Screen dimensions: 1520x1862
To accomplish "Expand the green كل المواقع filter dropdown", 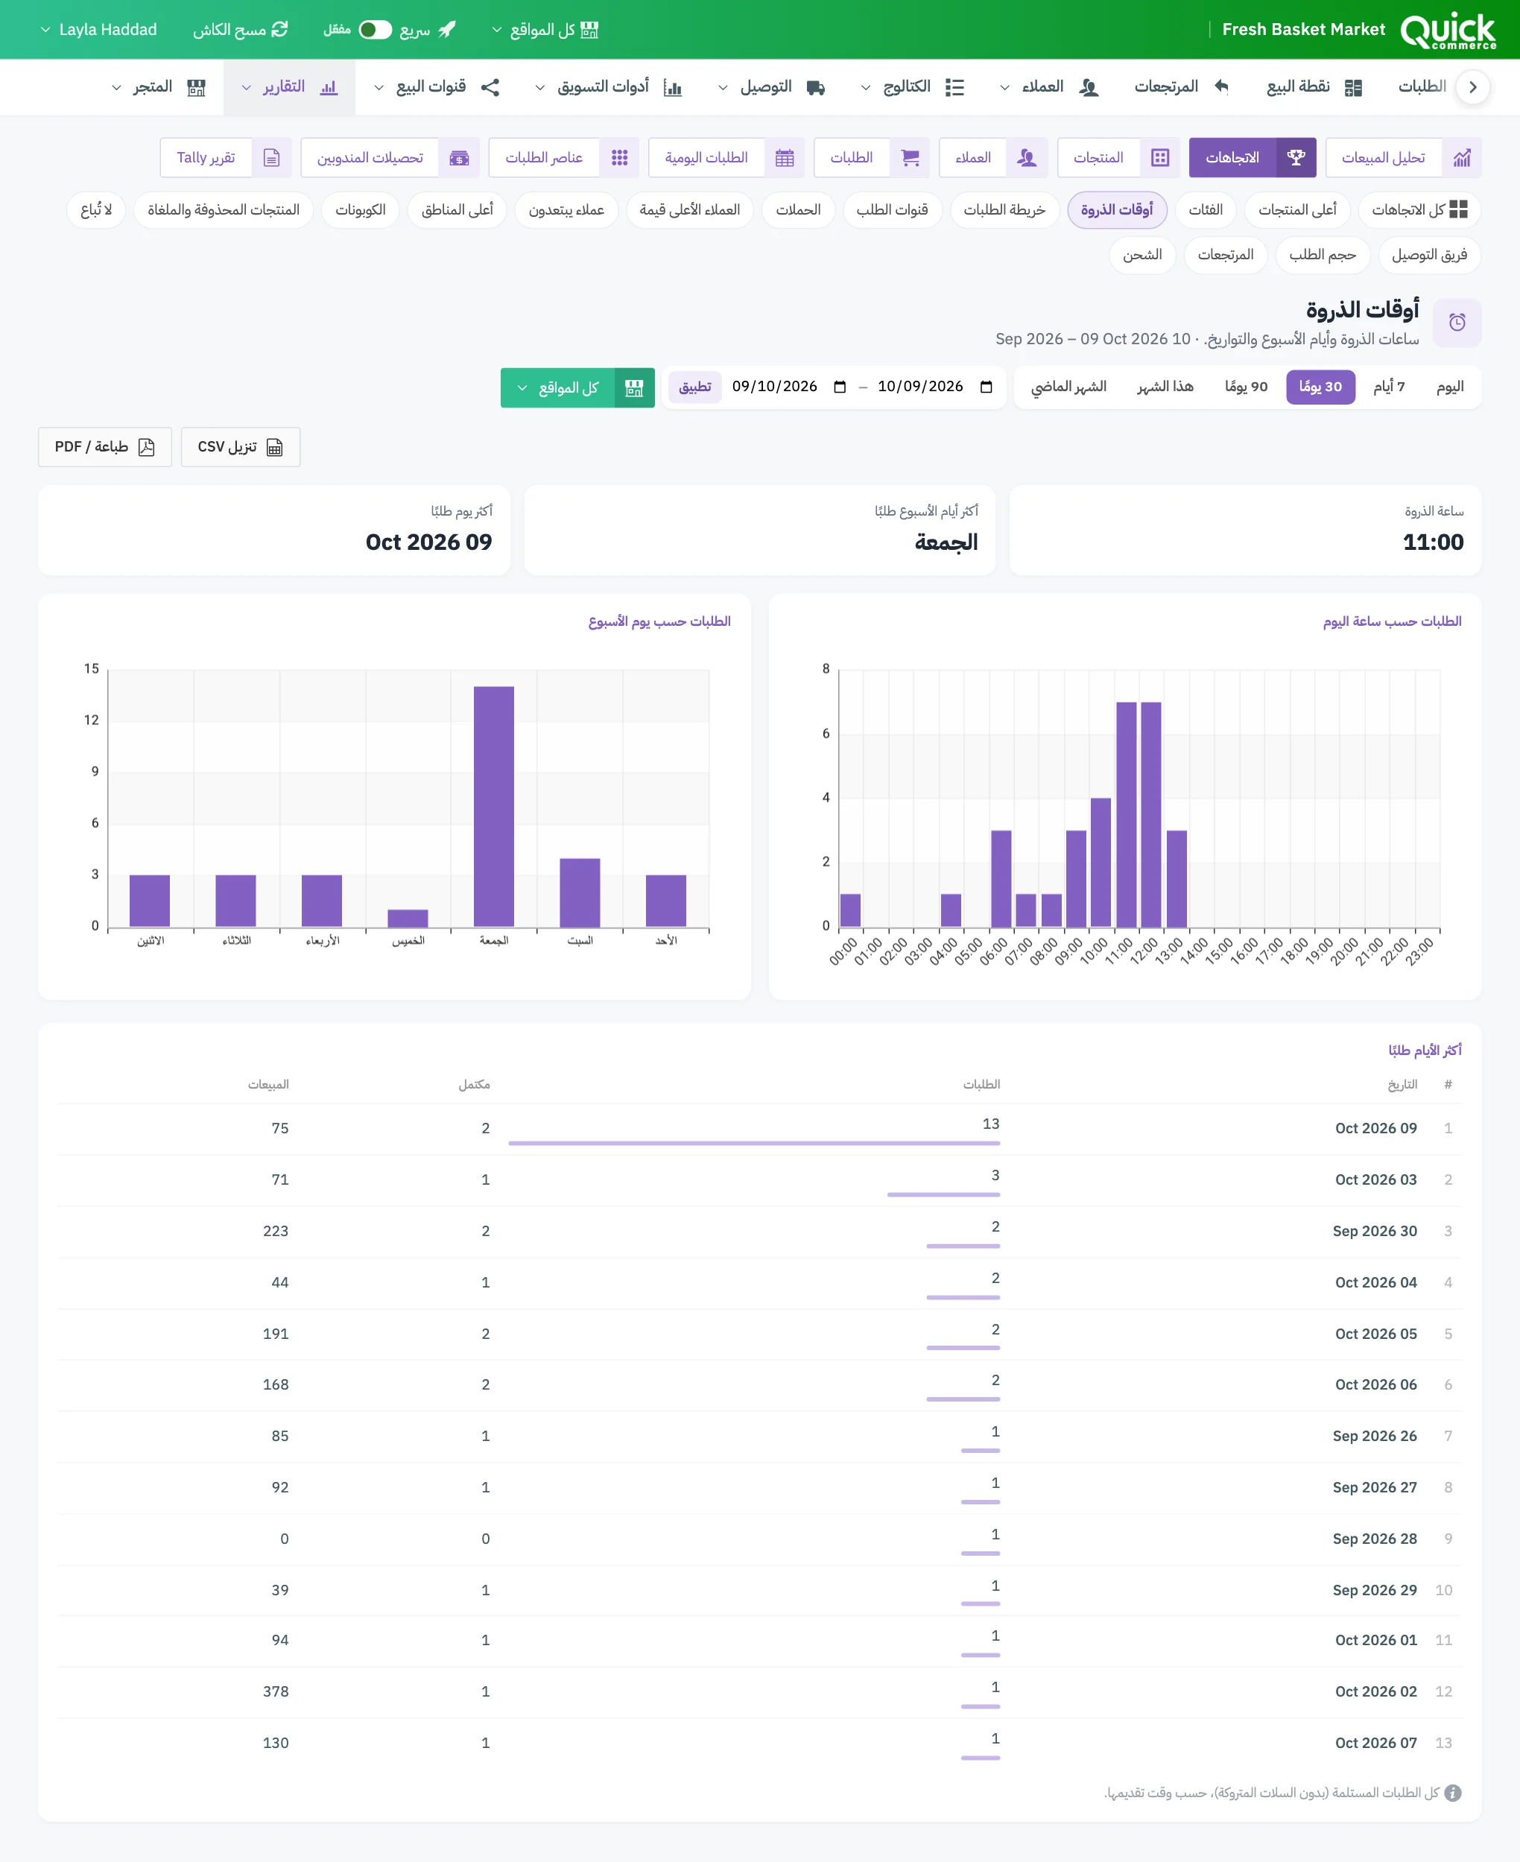I will [x=578, y=387].
